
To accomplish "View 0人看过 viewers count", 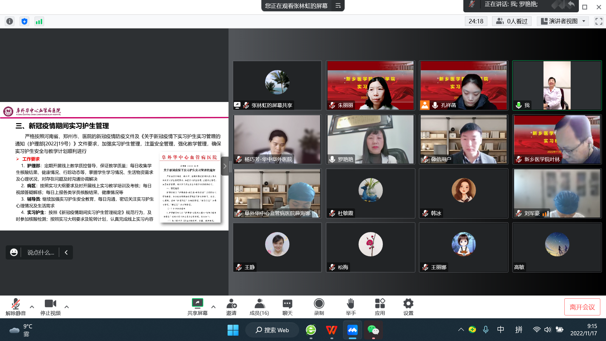I will [512, 21].
